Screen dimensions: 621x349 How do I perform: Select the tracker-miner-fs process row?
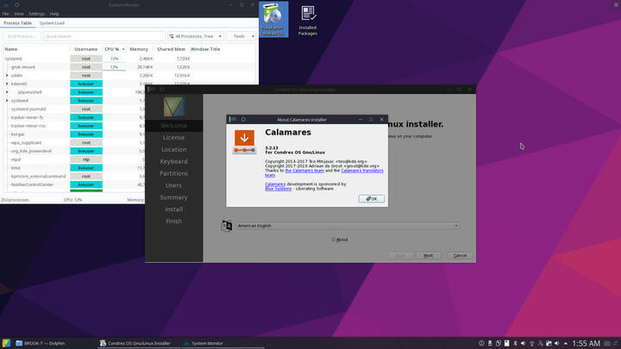(x=73, y=117)
